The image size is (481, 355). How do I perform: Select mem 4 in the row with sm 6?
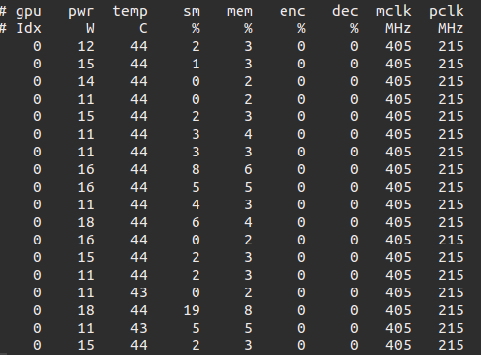[248, 222]
